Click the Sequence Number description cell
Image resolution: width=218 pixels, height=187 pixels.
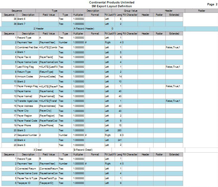click(x=27, y=135)
